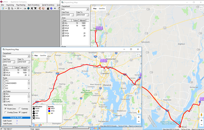Open the Purchasing menu
Viewport: 204px width, 130px height.
(x=21, y=5)
